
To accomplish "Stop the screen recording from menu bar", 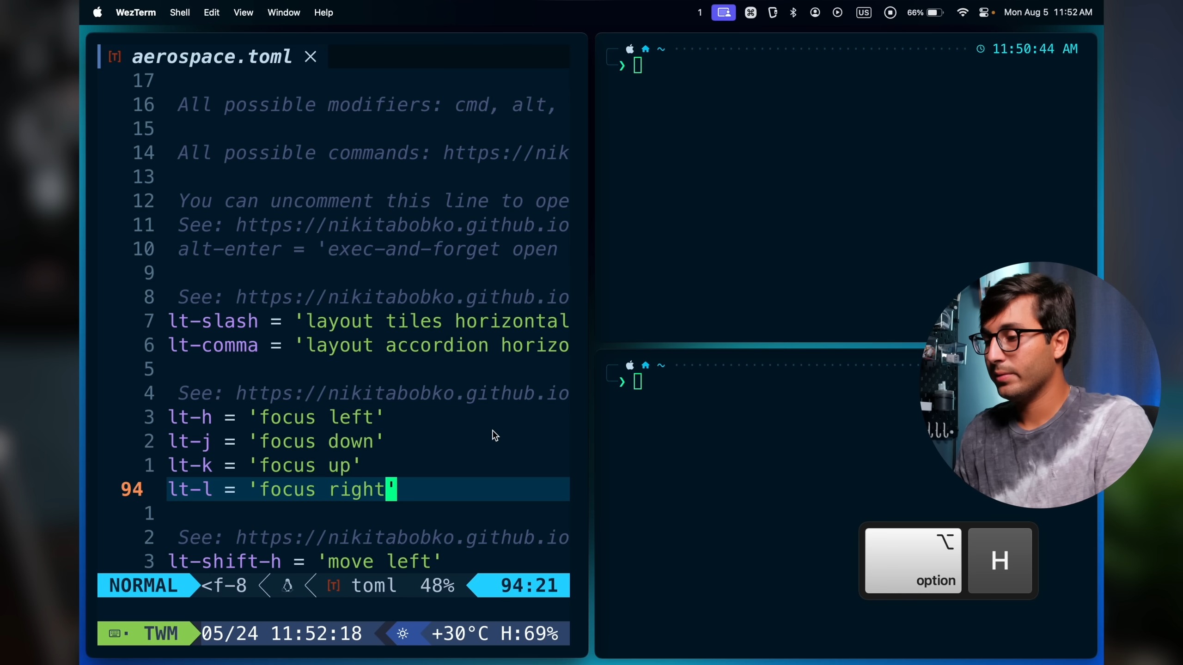I will pyautogui.click(x=890, y=12).
